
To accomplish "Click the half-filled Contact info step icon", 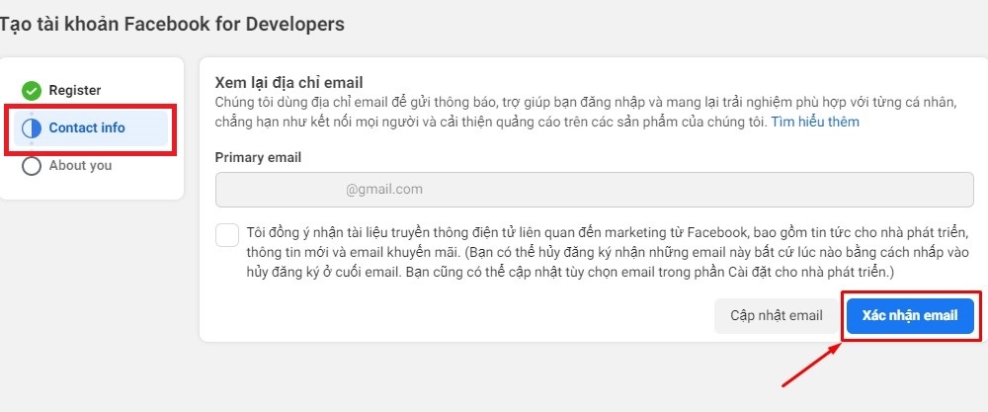I will (x=31, y=127).
